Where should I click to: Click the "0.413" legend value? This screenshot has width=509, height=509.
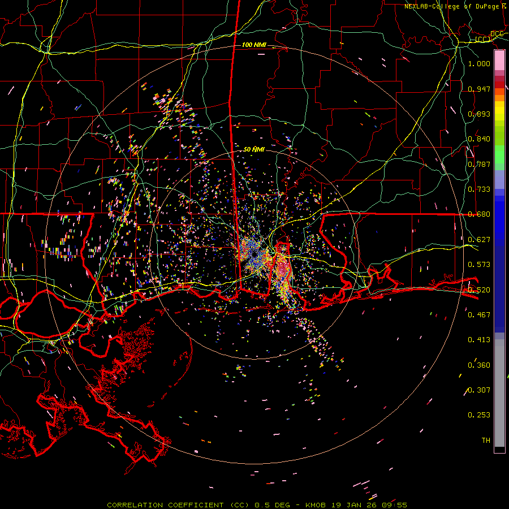pos(479,340)
